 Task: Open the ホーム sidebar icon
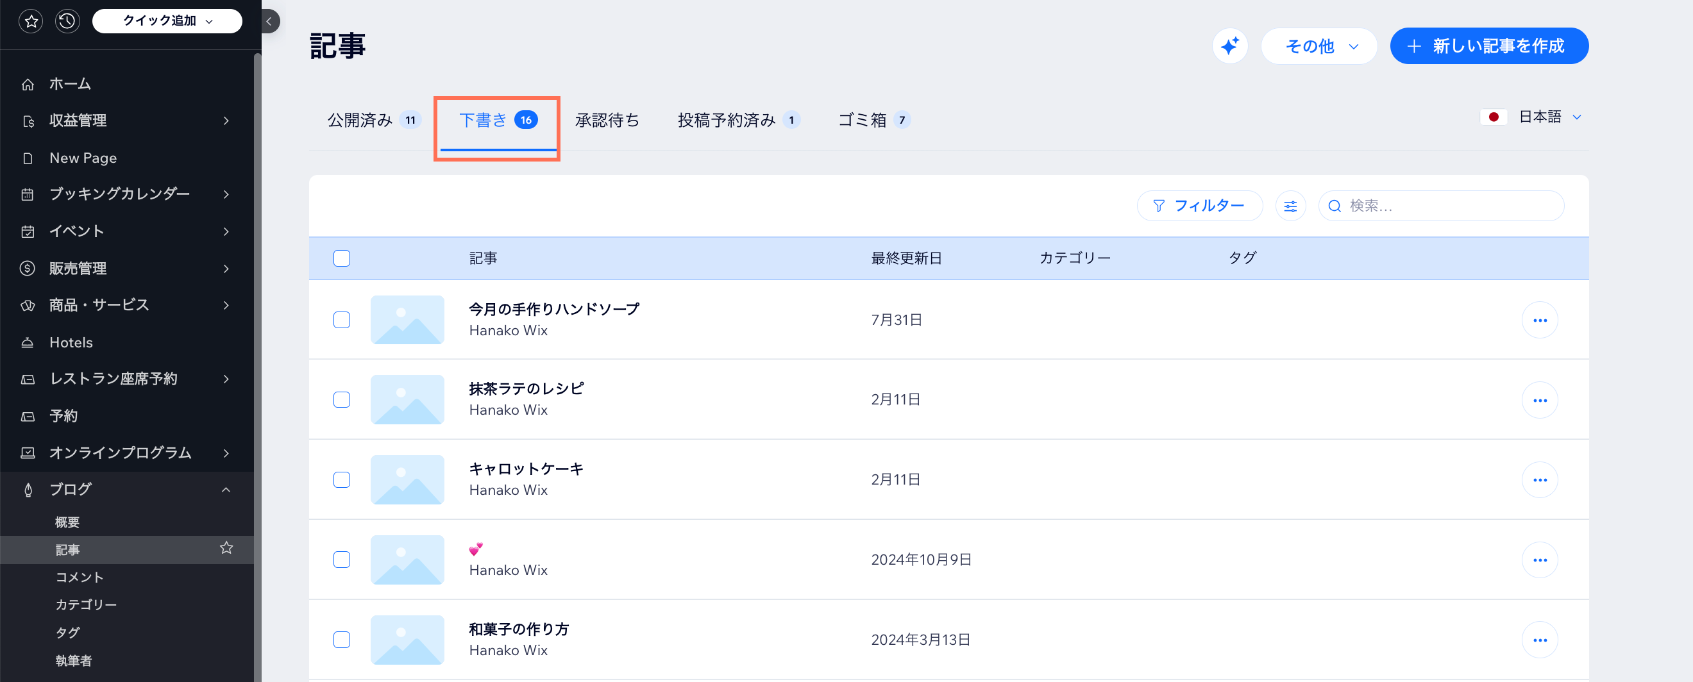coord(28,83)
